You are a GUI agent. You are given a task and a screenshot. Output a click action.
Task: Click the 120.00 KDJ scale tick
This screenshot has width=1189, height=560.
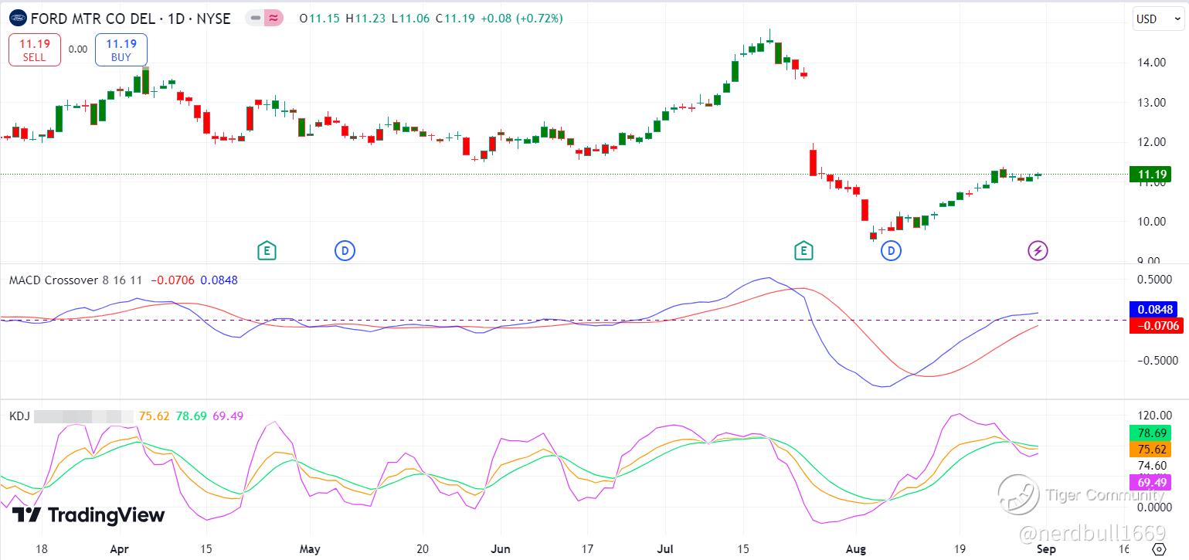[1155, 415]
